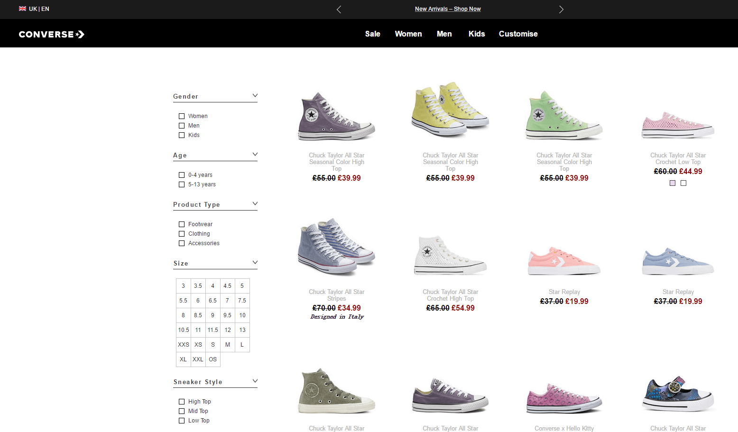
Task: Open the Chuck Taylor Crochet Low Top title link
Action: click(x=678, y=158)
